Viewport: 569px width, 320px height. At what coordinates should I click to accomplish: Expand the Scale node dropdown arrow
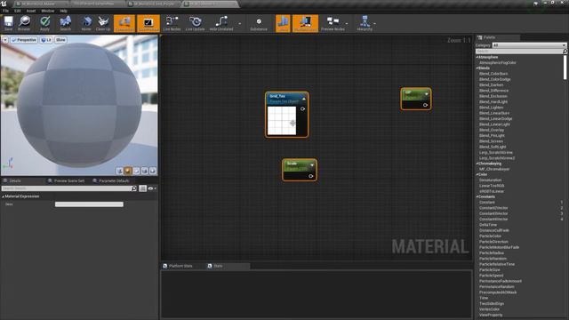pyautogui.click(x=312, y=165)
